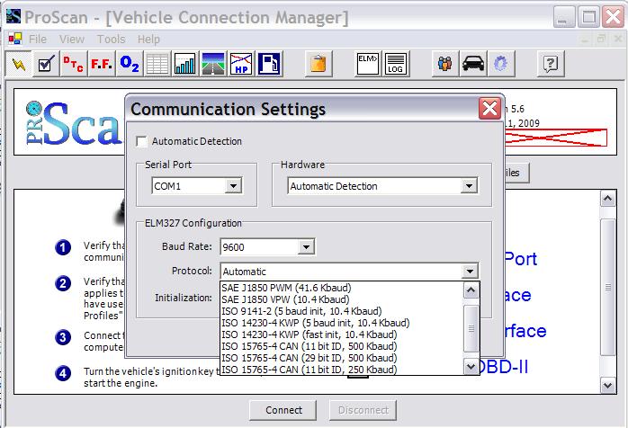Click the ProScan app icon in title bar
The image size is (628, 428).
(x=13, y=17)
